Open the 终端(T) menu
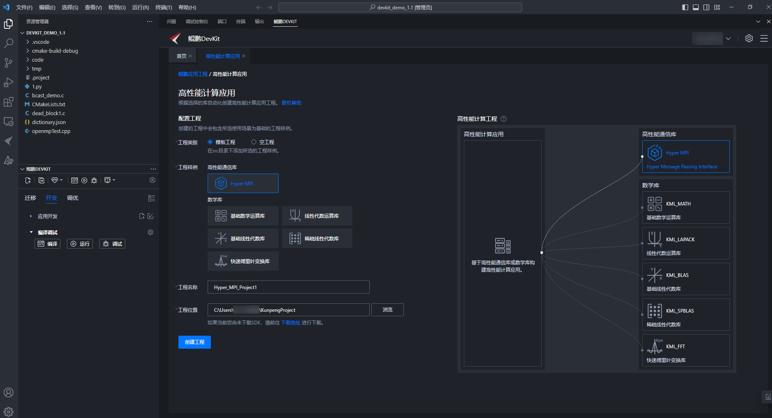The height and width of the screenshot is (418, 772). pos(164,7)
